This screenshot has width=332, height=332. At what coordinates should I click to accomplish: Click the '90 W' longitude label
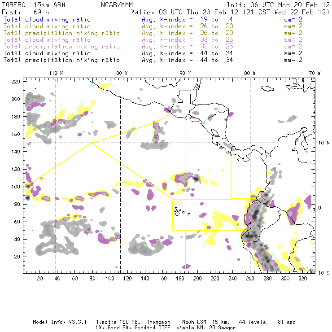(x=185, y=73)
